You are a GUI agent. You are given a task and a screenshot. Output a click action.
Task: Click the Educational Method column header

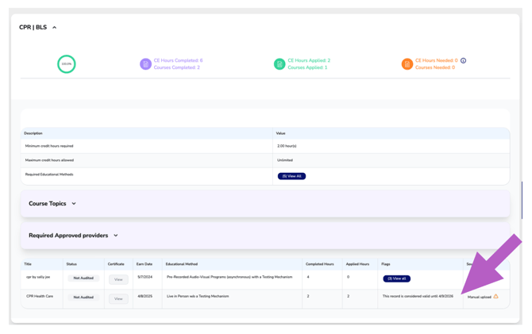coord(182,264)
